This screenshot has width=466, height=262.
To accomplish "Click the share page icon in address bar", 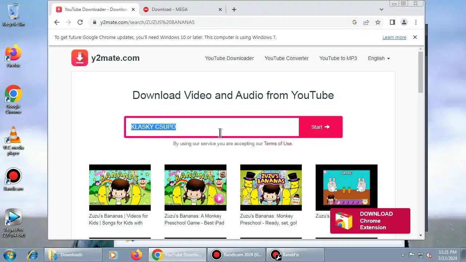I will (x=366, y=22).
